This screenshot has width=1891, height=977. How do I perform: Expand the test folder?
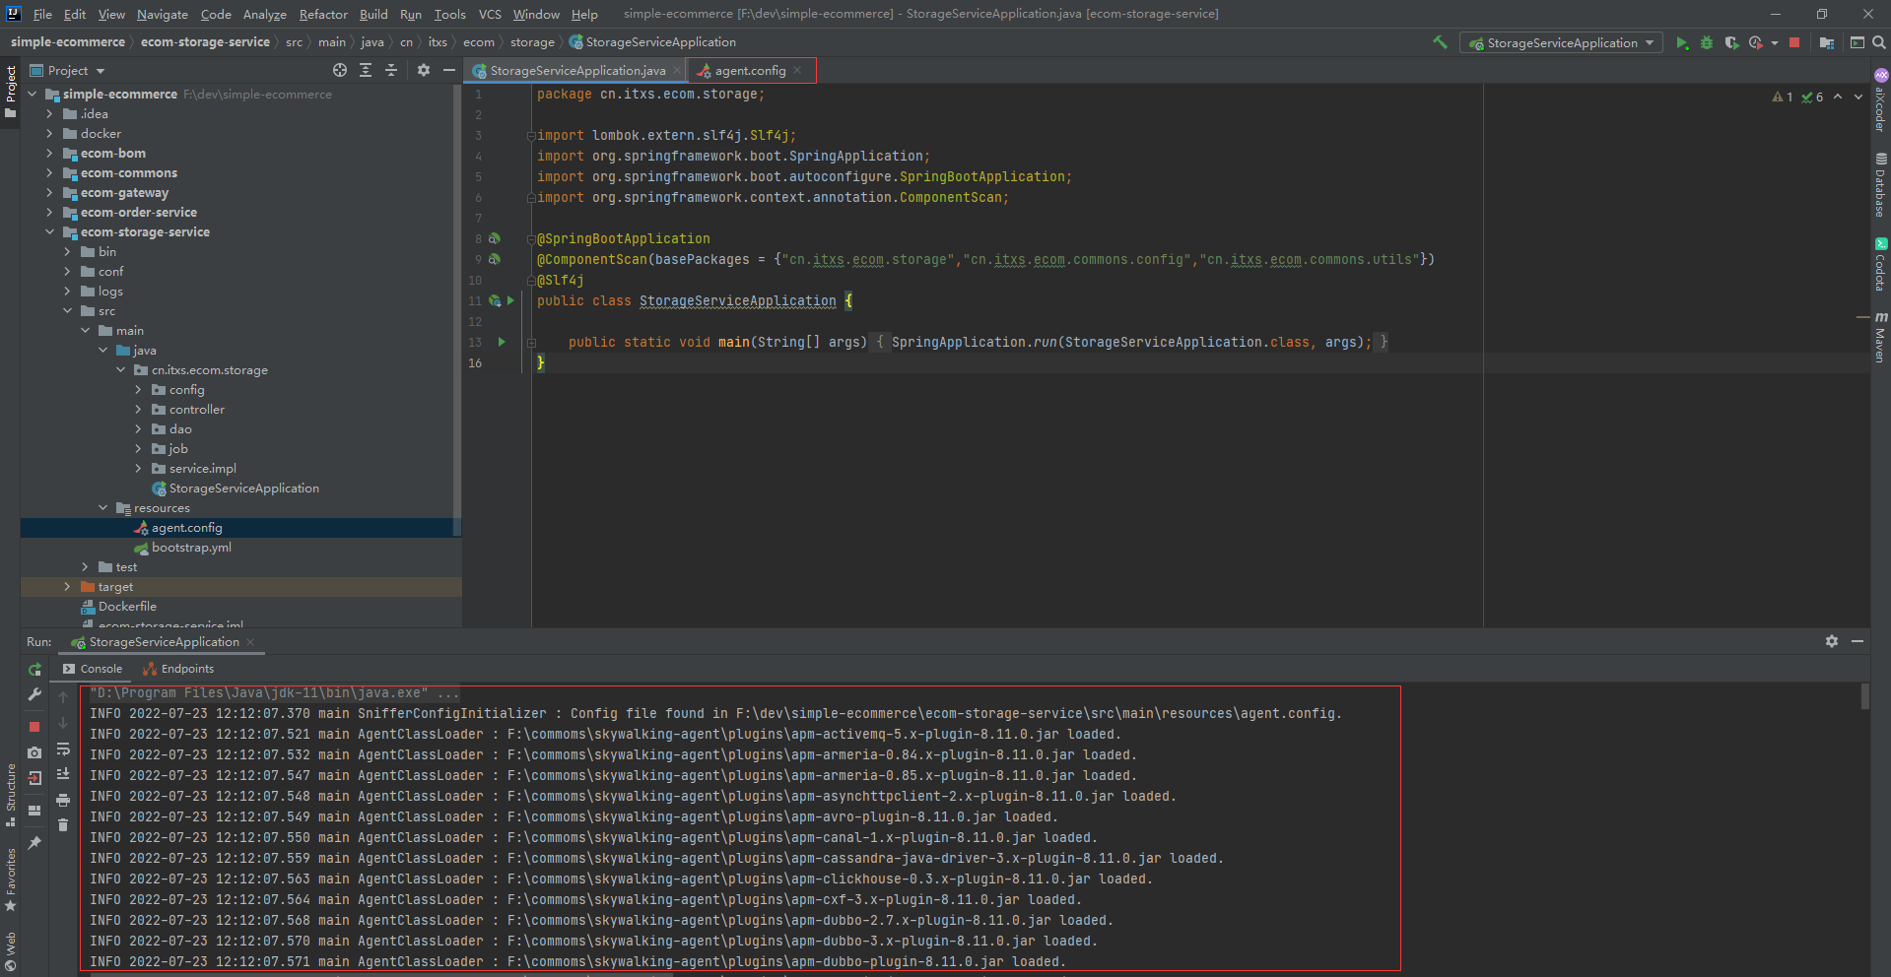(85, 567)
